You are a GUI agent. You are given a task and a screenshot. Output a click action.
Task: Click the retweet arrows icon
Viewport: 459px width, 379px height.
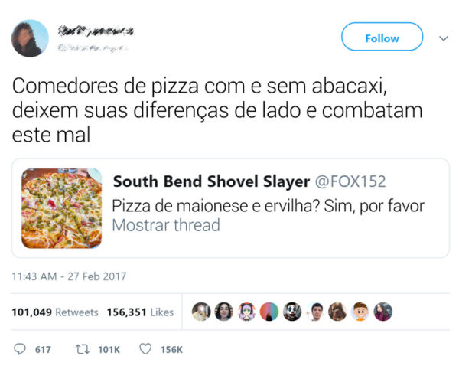[x=83, y=349]
